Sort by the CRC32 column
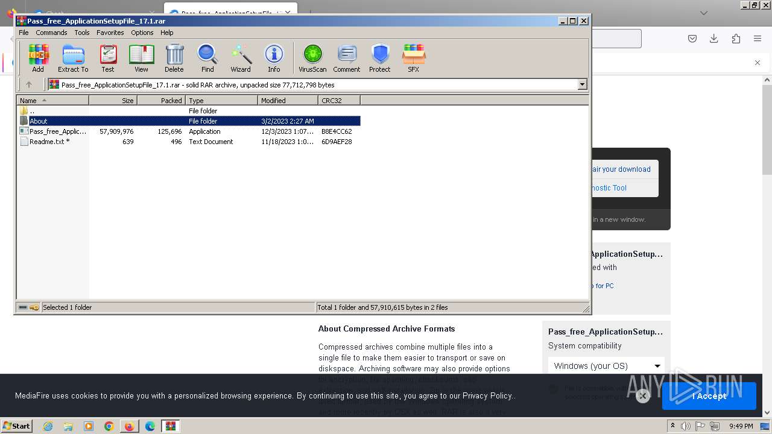The width and height of the screenshot is (772, 434). (340, 101)
